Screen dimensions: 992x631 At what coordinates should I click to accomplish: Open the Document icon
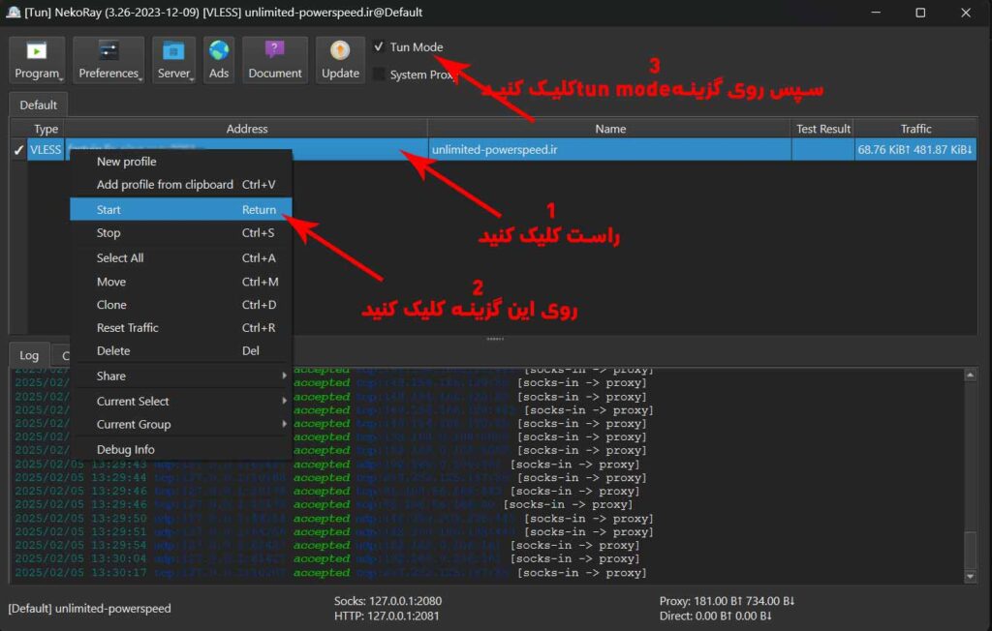(x=274, y=59)
